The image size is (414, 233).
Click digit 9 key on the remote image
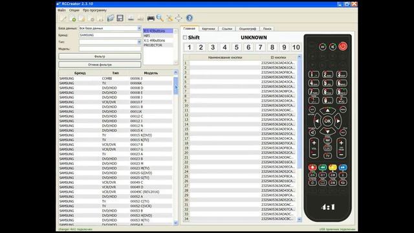tap(342, 92)
